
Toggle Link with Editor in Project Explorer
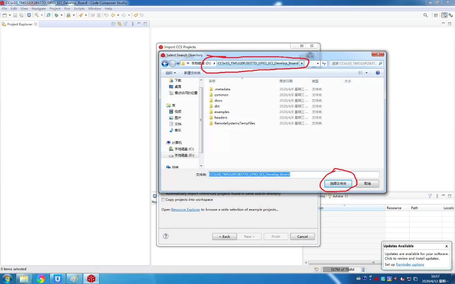click(x=119, y=24)
